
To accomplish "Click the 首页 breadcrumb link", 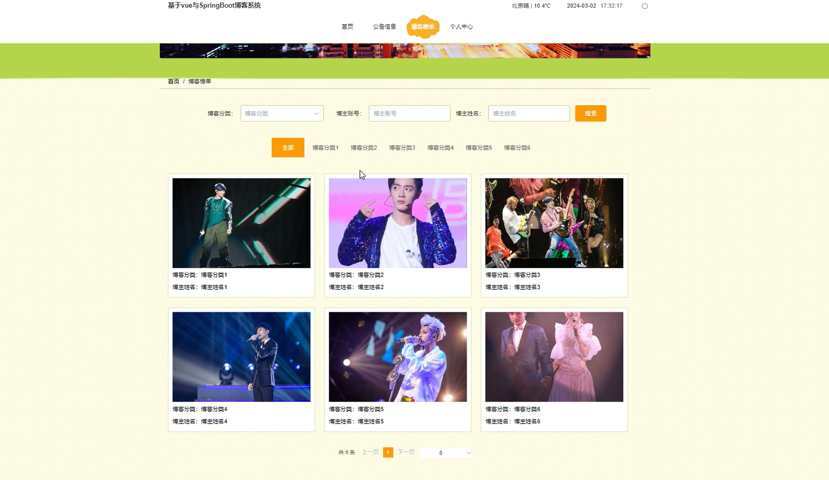I will click(174, 81).
